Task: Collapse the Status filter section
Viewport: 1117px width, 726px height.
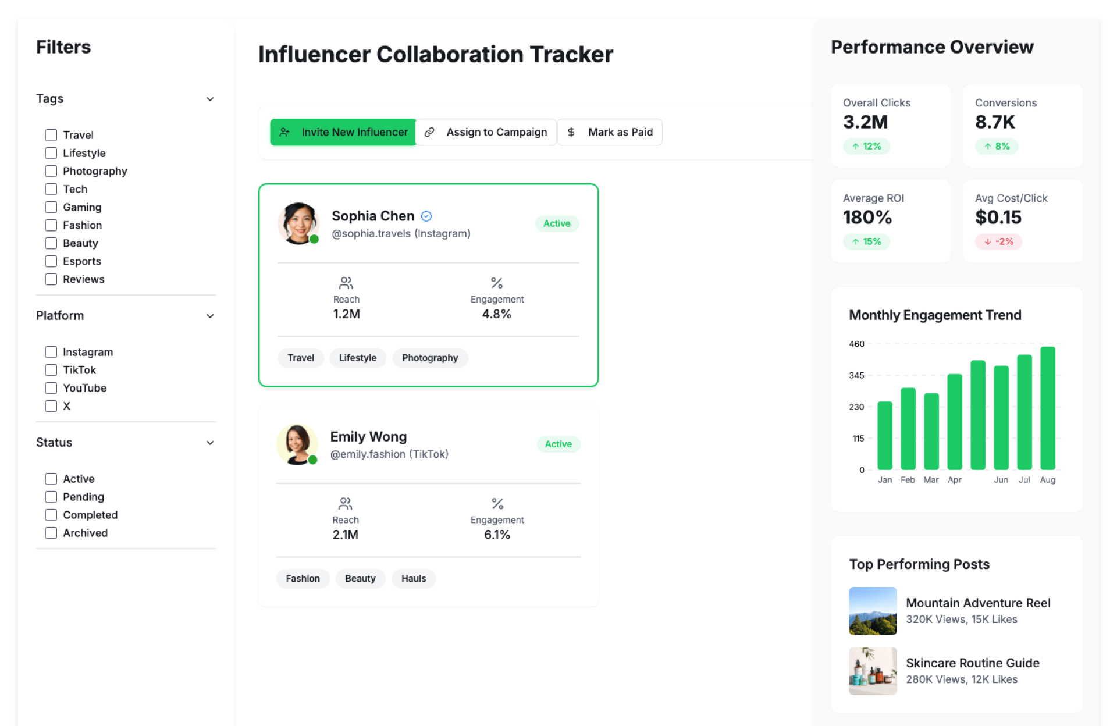Action: click(x=210, y=443)
